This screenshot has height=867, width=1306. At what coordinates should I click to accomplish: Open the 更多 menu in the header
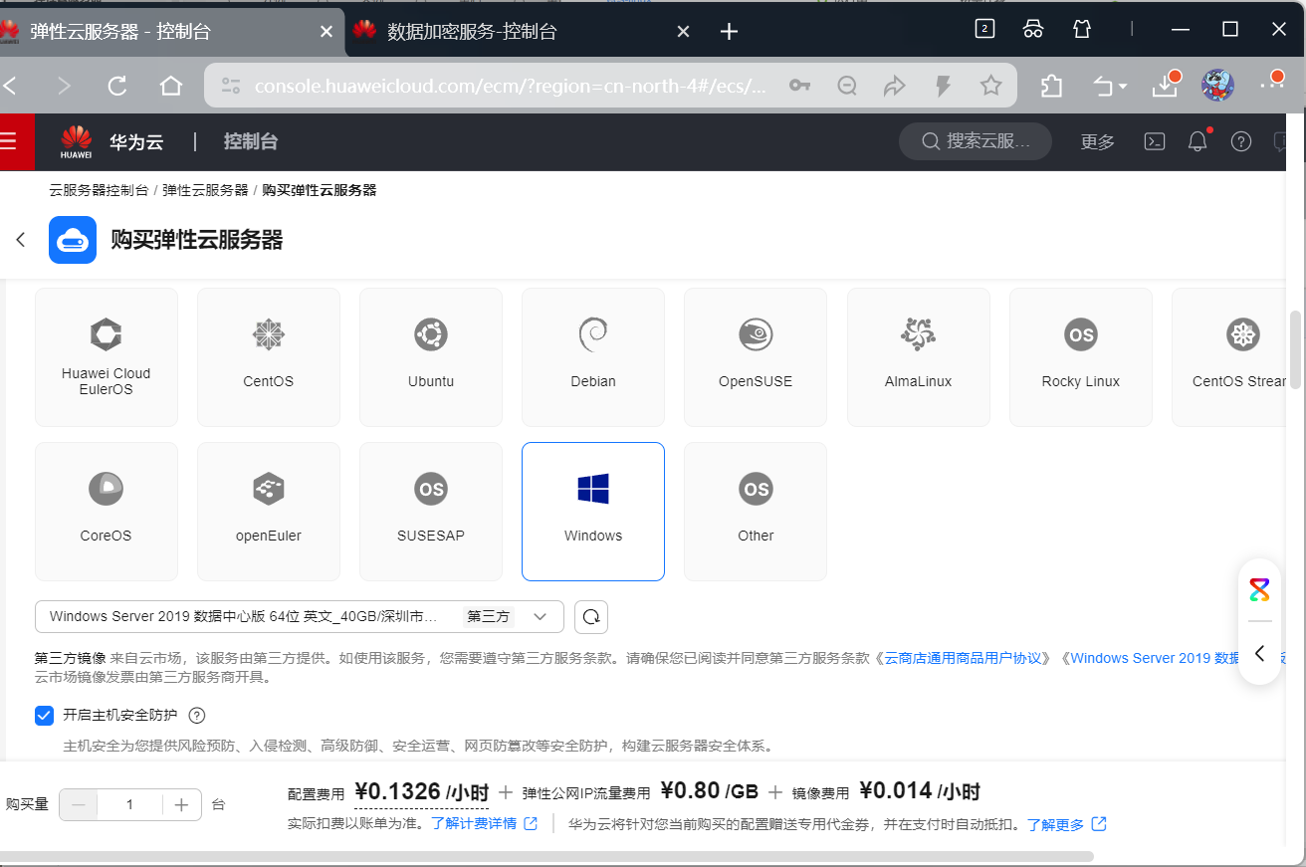tap(1098, 142)
